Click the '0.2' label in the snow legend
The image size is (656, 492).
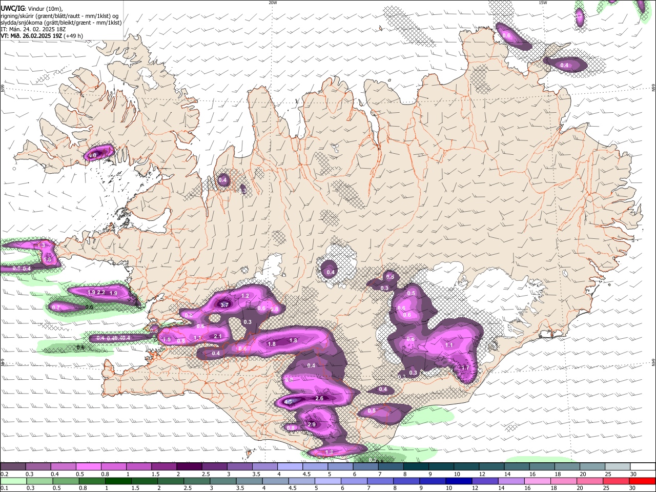4,474
